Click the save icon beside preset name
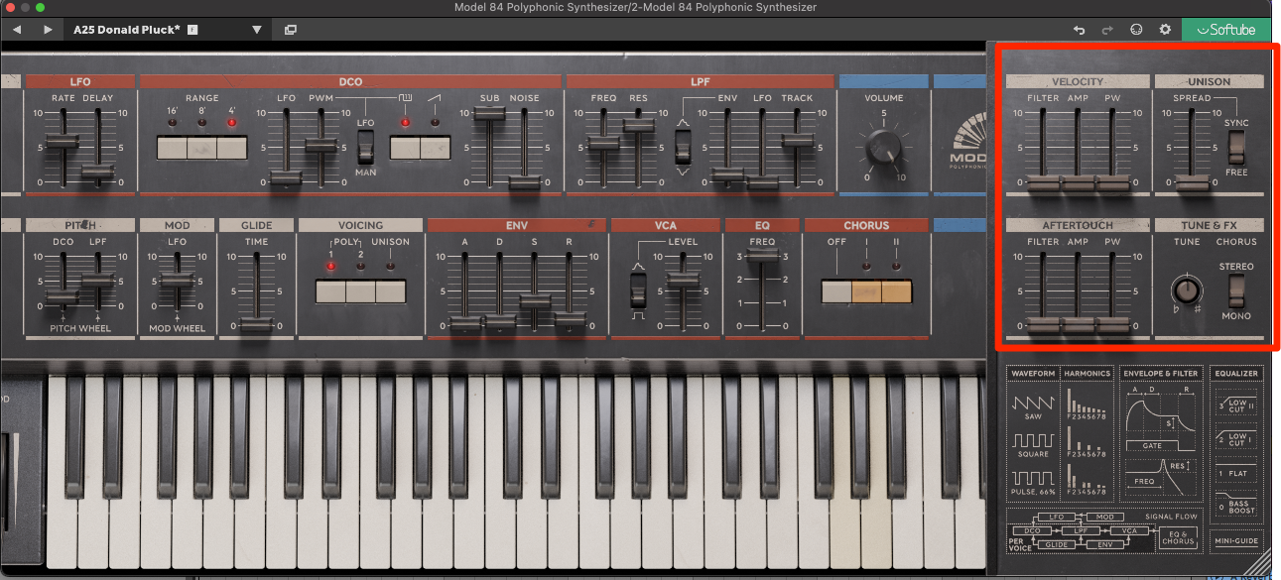 point(192,30)
